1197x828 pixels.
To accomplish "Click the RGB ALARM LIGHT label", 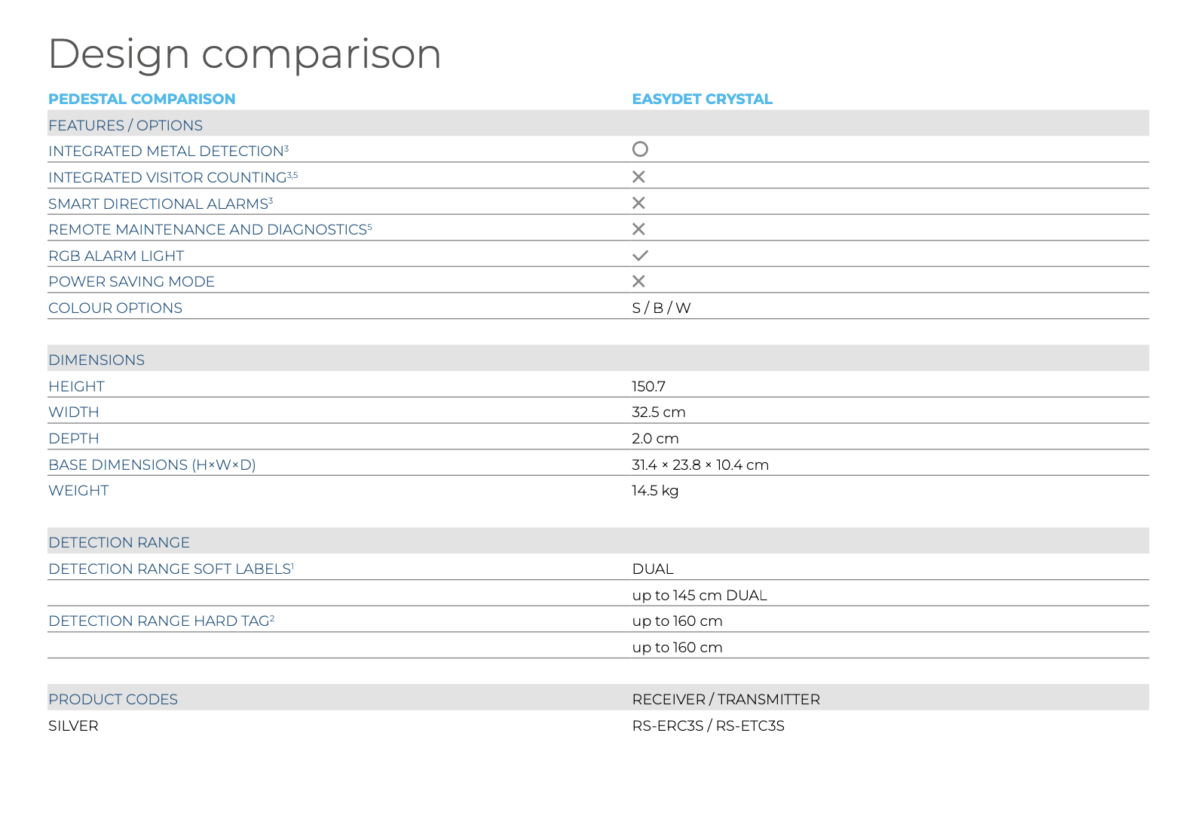I will (116, 256).
